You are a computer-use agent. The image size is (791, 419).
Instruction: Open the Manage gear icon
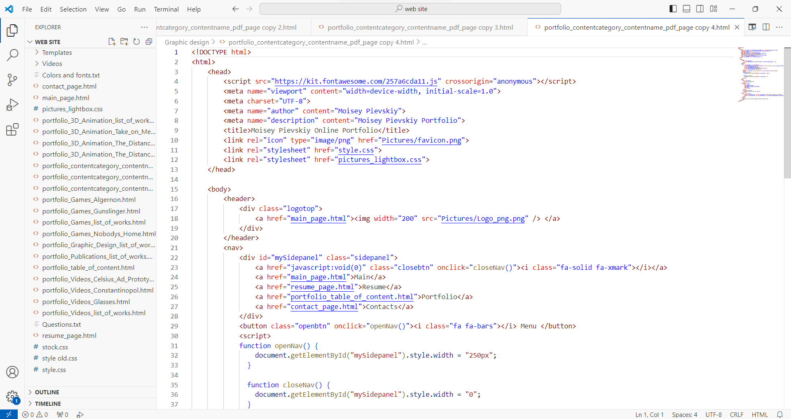point(12,397)
